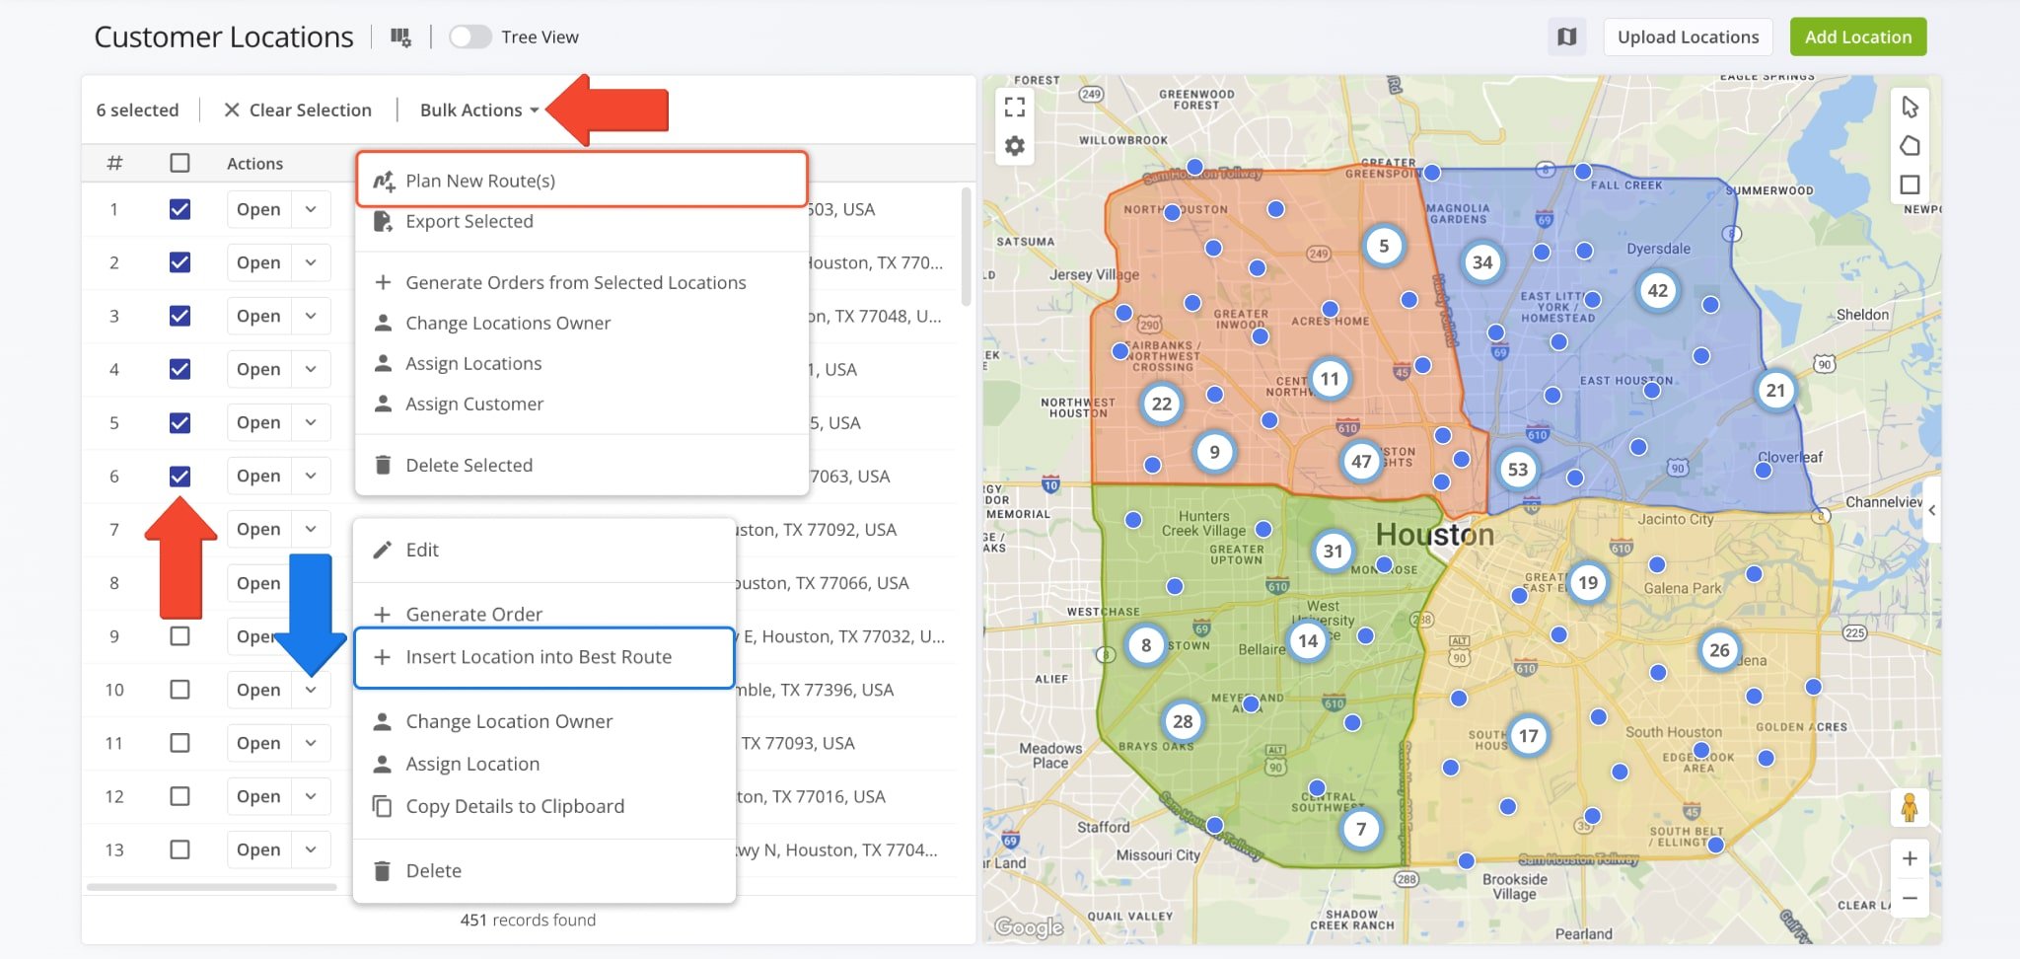Expand the row 2 Open dropdown arrow

311,262
